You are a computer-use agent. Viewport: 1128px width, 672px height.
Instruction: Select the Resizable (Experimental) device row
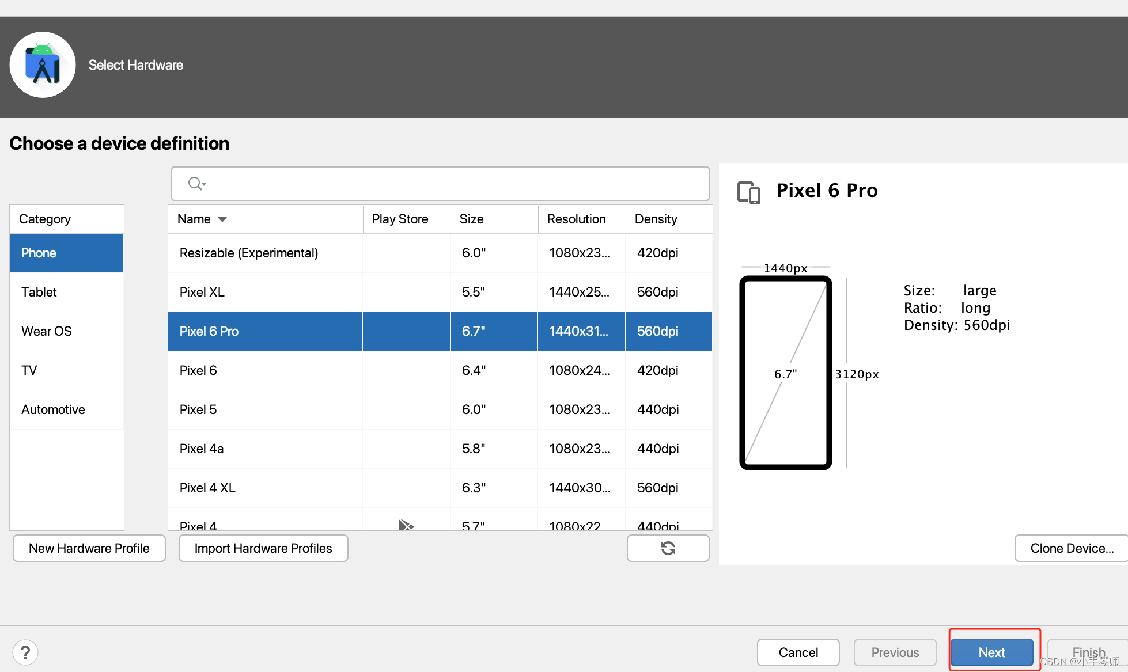click(440, 253)
